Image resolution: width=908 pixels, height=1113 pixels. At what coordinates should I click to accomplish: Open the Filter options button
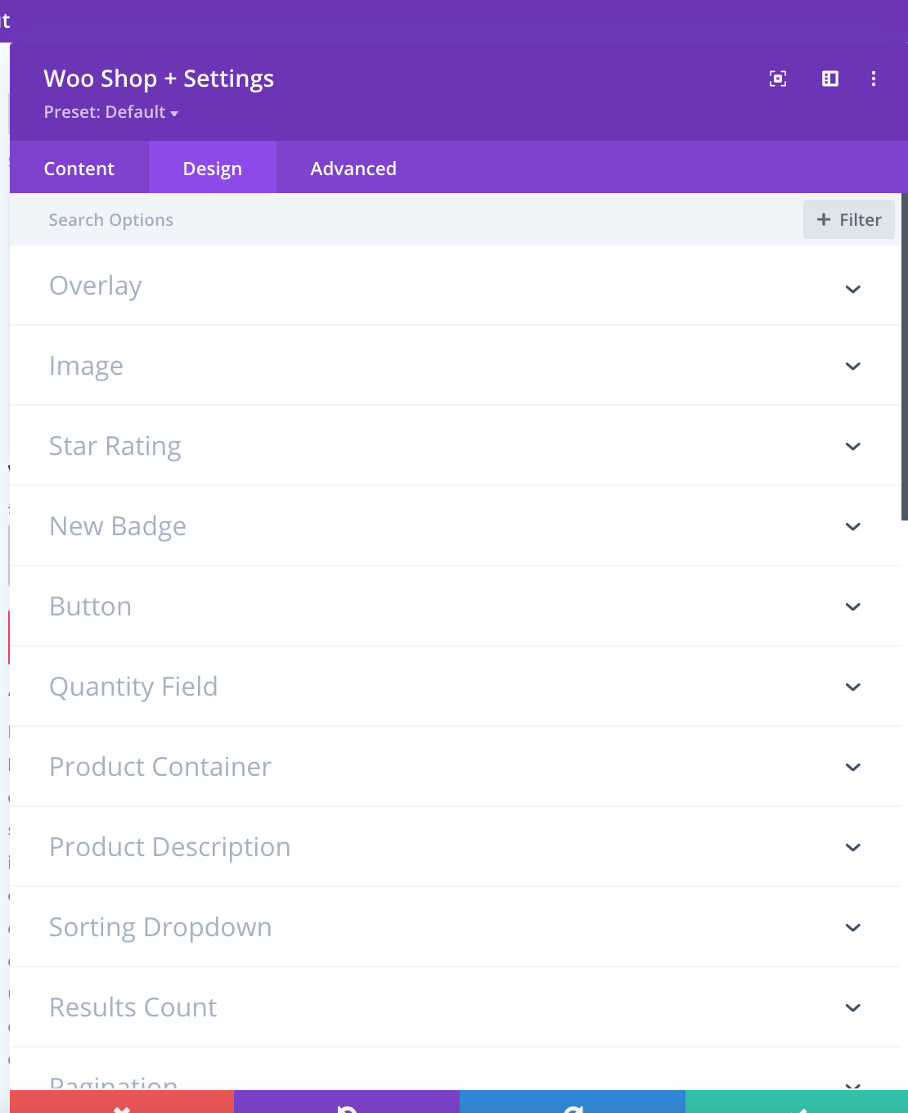pyautogui.click(x=849, y=219)
